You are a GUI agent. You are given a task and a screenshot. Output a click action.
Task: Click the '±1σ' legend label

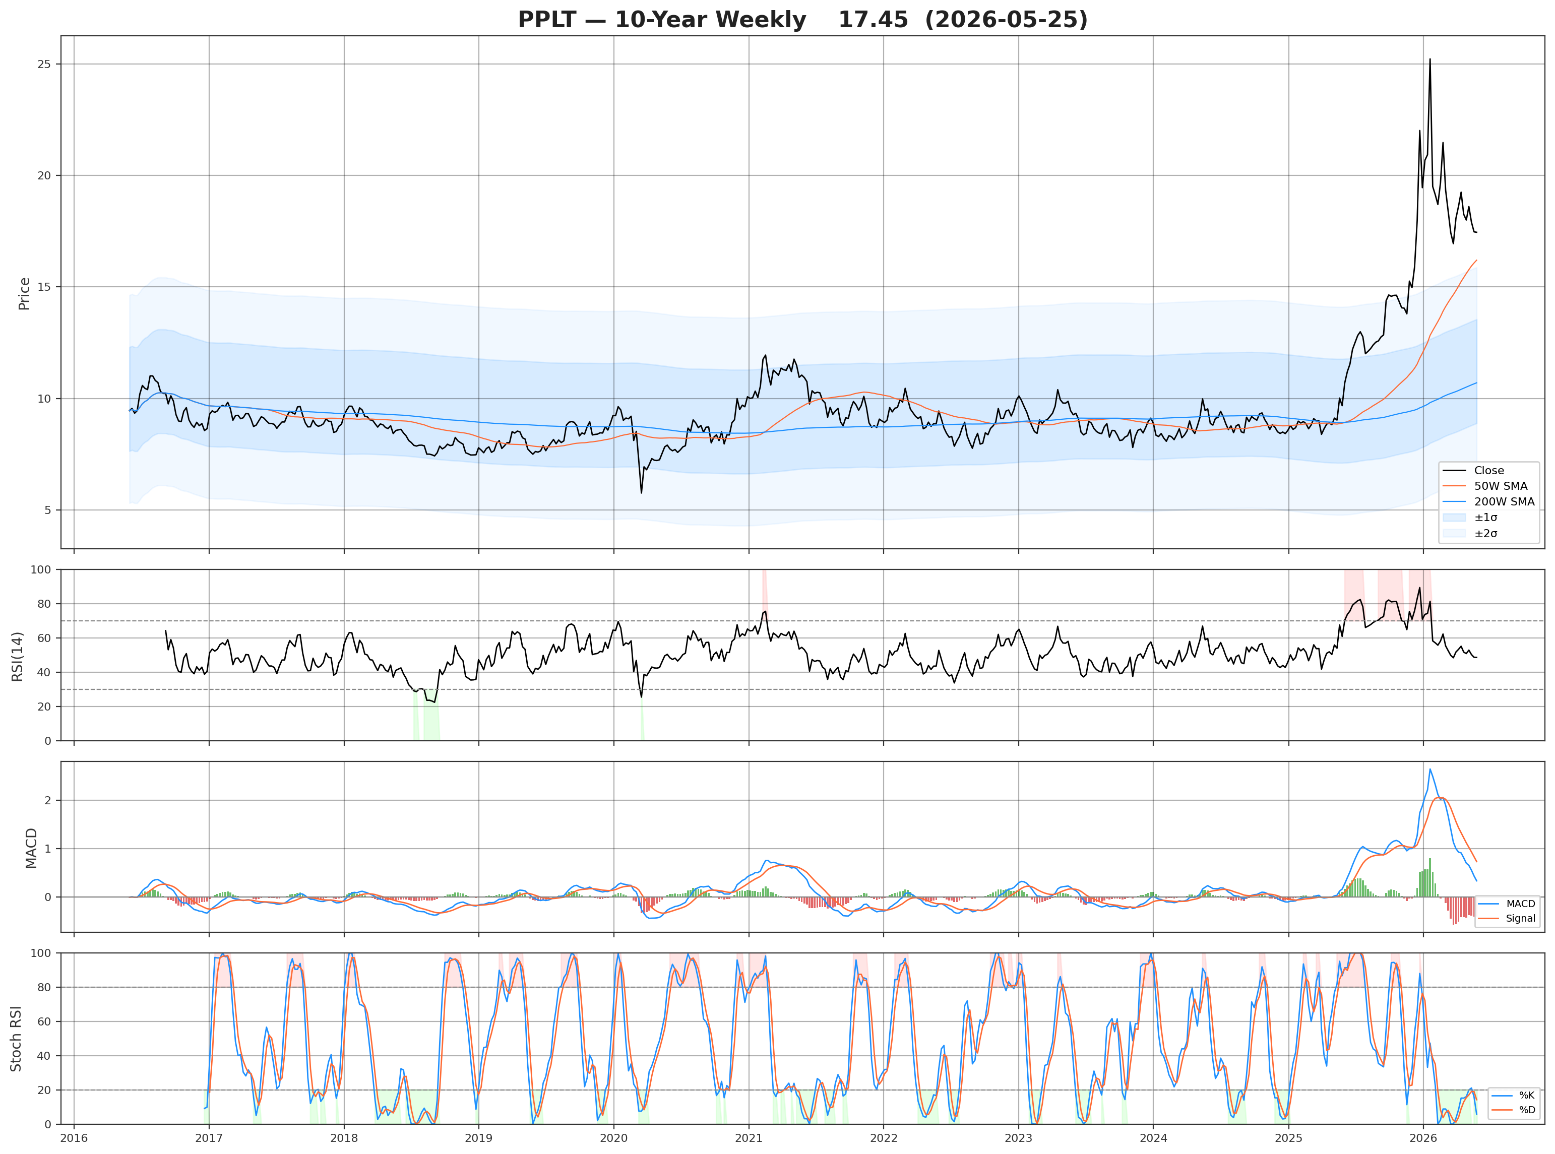click(x=1486, y=518)
